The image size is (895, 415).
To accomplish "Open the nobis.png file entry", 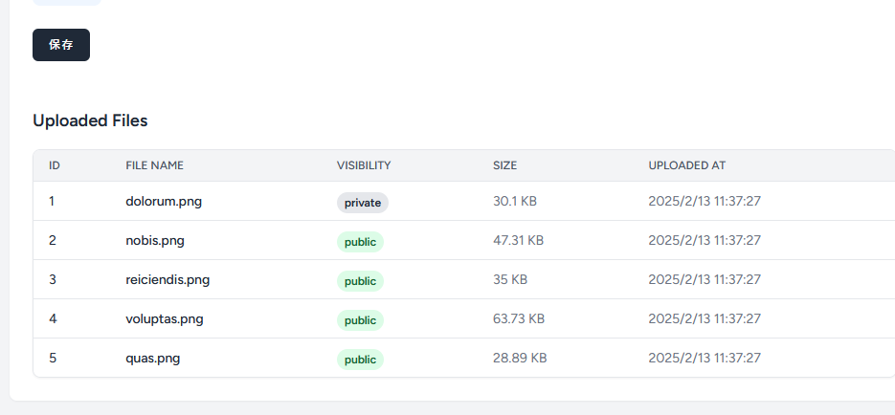I will point(155,241).
